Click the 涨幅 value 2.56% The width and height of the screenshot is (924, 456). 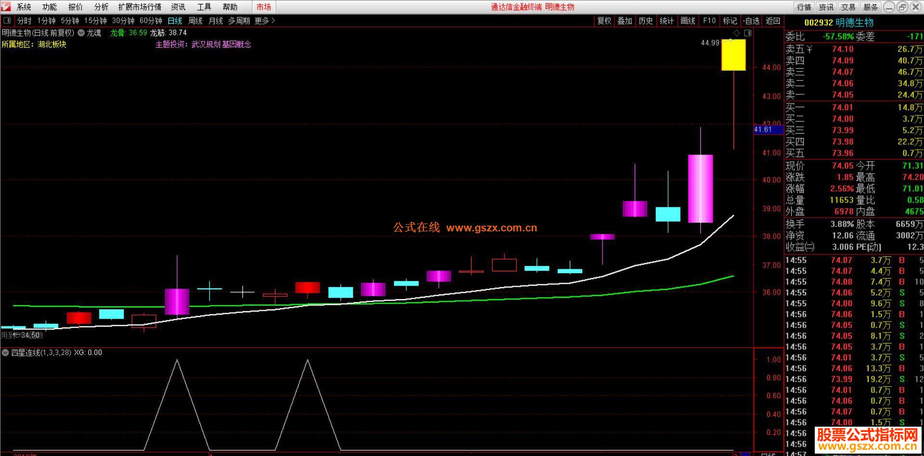pos(842,189)
